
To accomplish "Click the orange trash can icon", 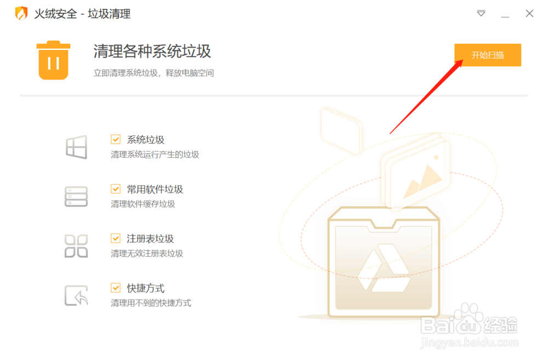I will click(x=54, y=60).
